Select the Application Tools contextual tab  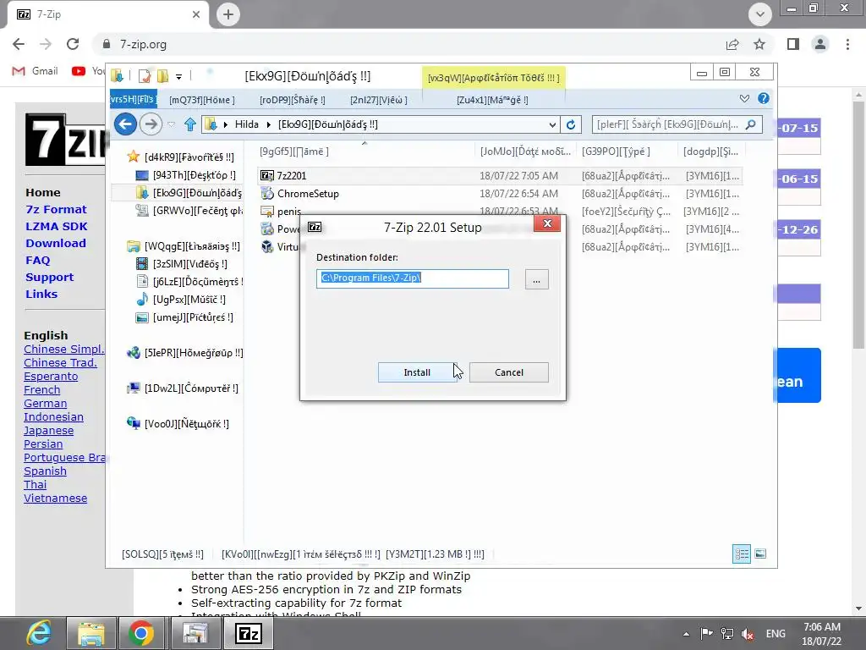494,78
